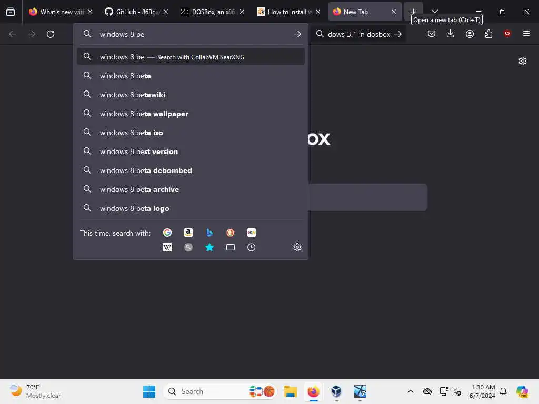Open VirtualBox from the taskbar
This screenshot has height=404, width=539.
[x=336, y=391]
